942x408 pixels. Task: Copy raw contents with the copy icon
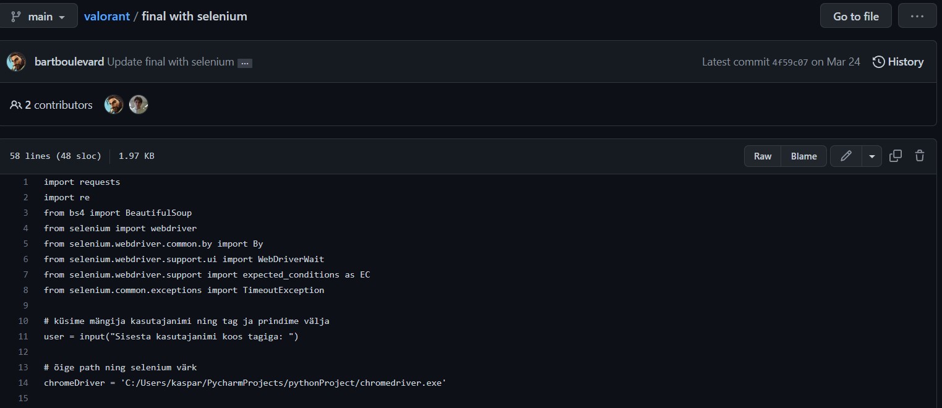click(895, 156)
